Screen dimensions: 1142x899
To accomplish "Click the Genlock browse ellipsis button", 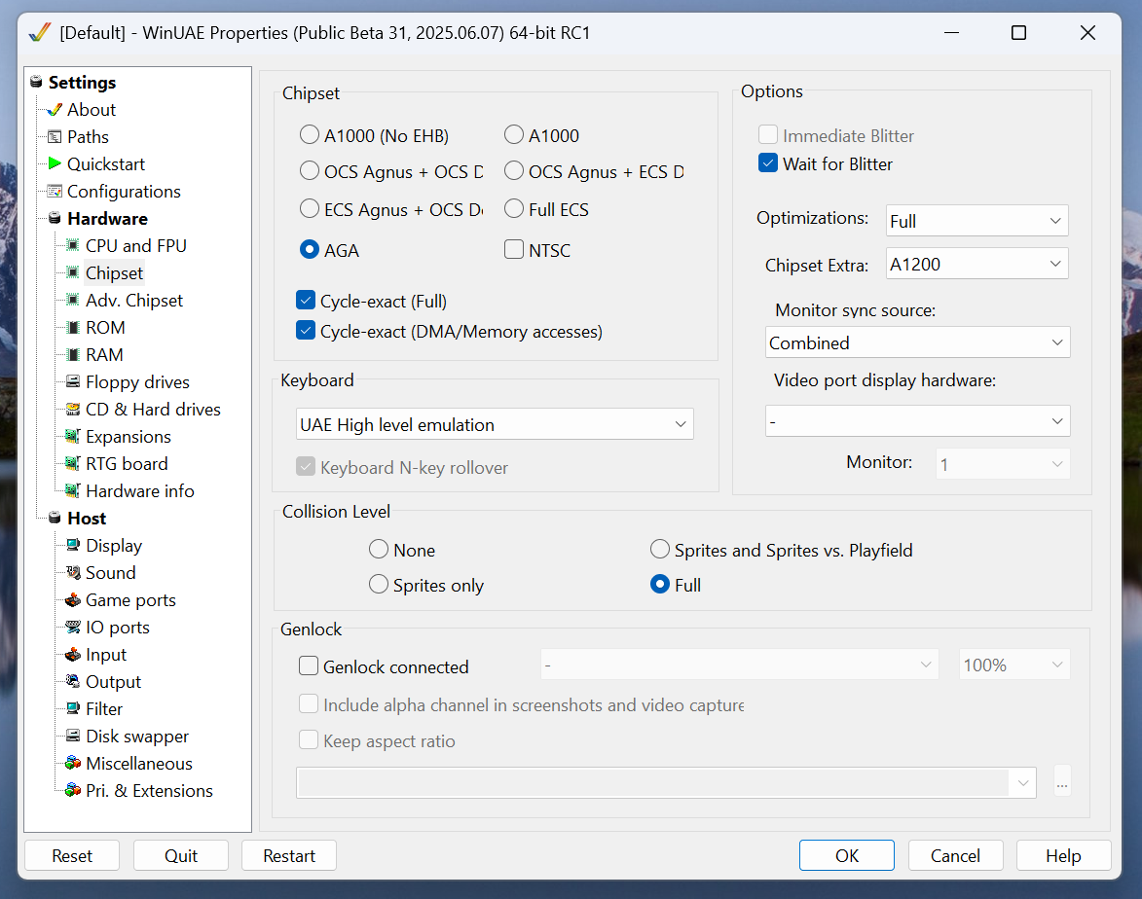I will 1062,782.
